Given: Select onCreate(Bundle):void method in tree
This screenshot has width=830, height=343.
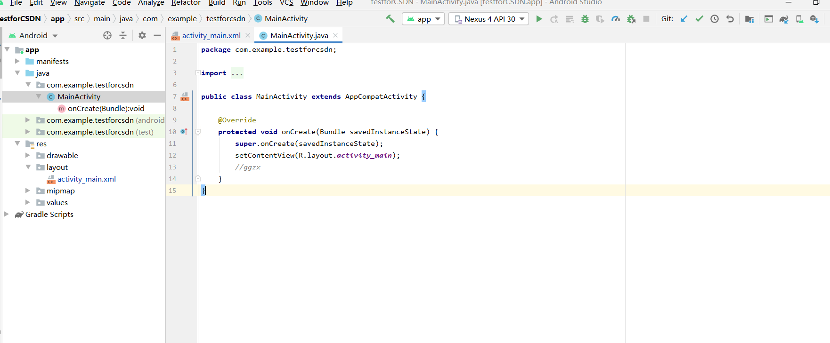Looking at the screenshot, I should (106, 108).
